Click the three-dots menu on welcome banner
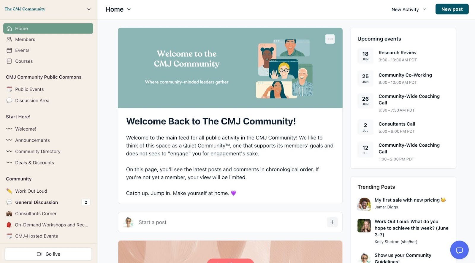475x263 pixels. tap(330, 39)
